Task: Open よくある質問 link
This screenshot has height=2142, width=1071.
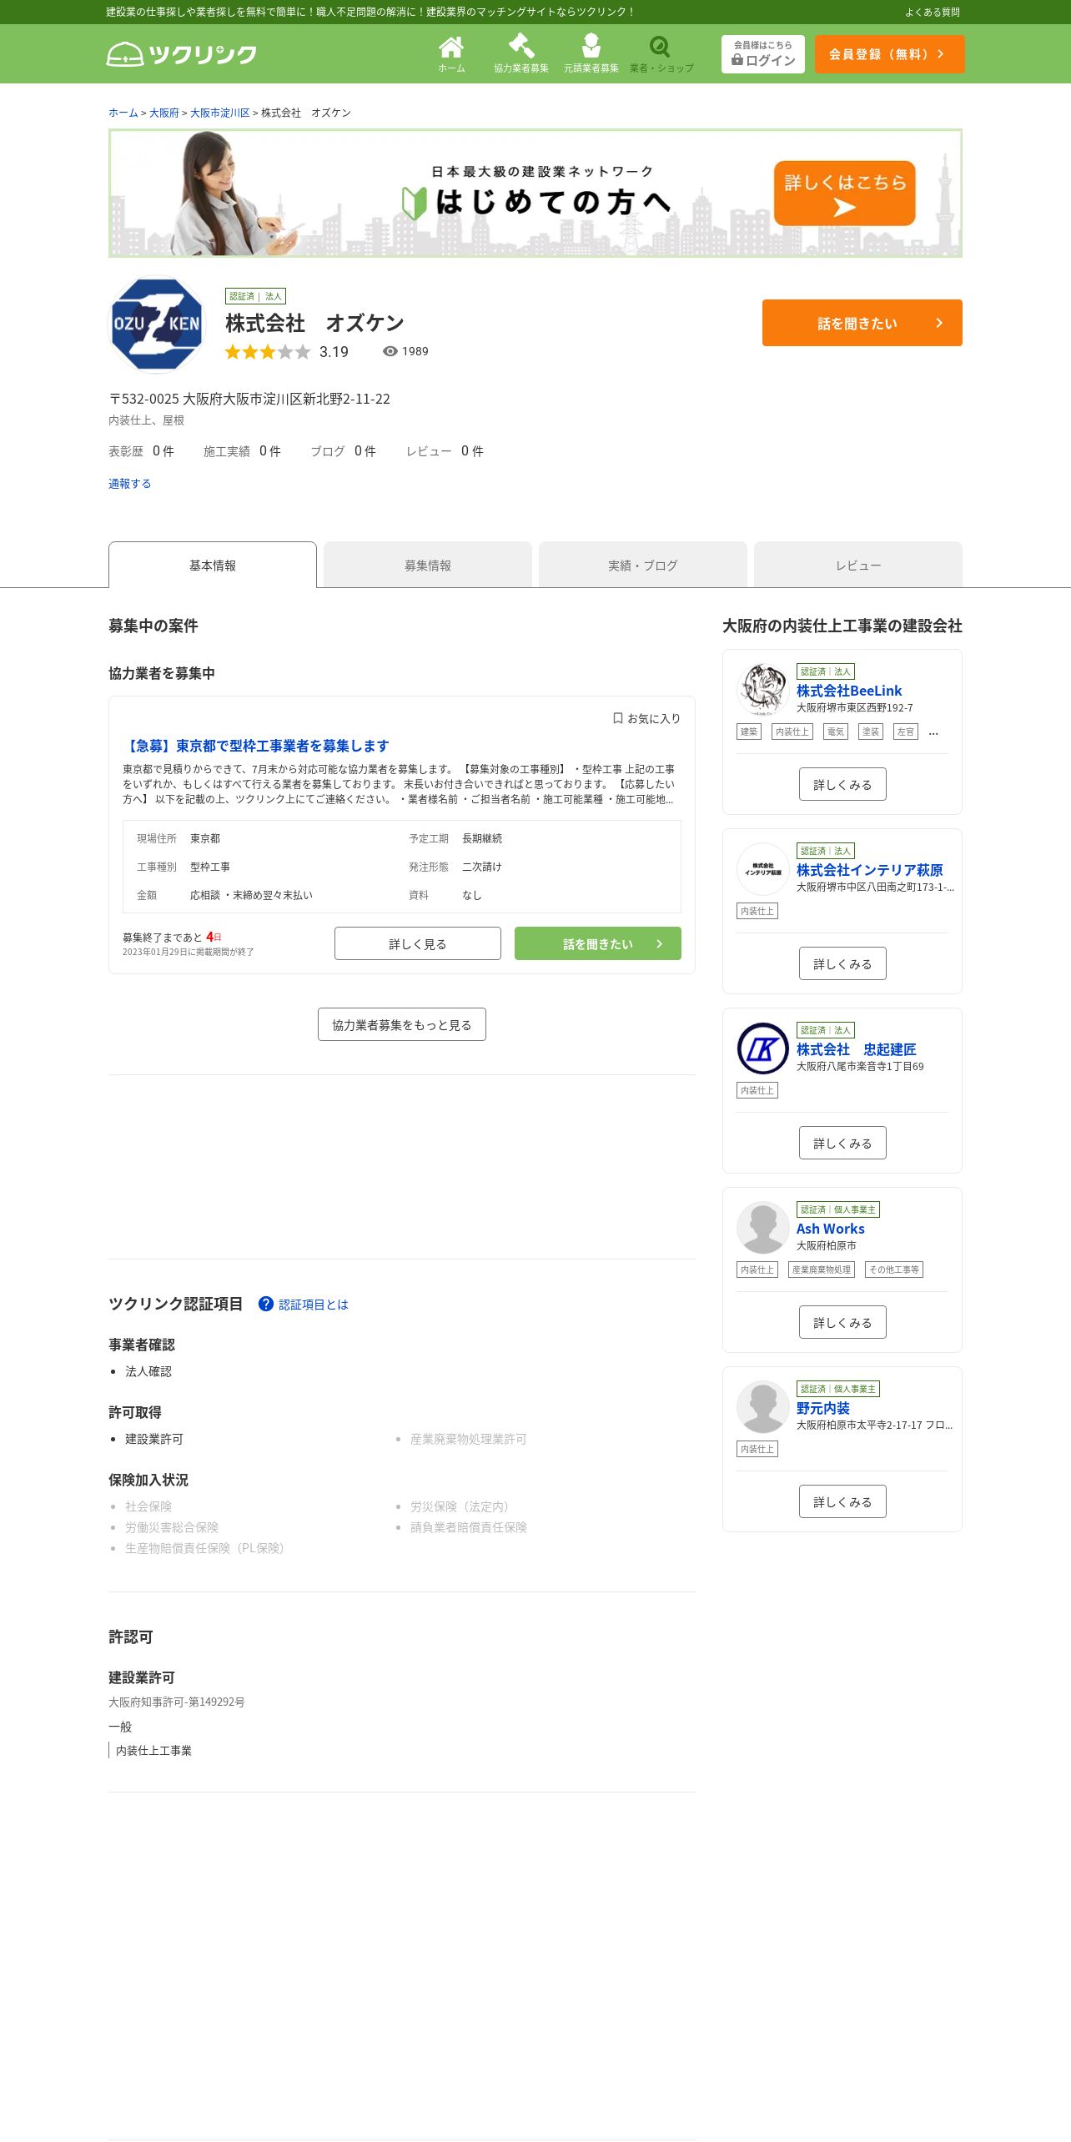Action: [x=933, y=12]
